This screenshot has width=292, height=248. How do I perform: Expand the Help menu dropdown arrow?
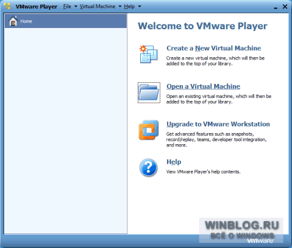[x=140, y=6]
